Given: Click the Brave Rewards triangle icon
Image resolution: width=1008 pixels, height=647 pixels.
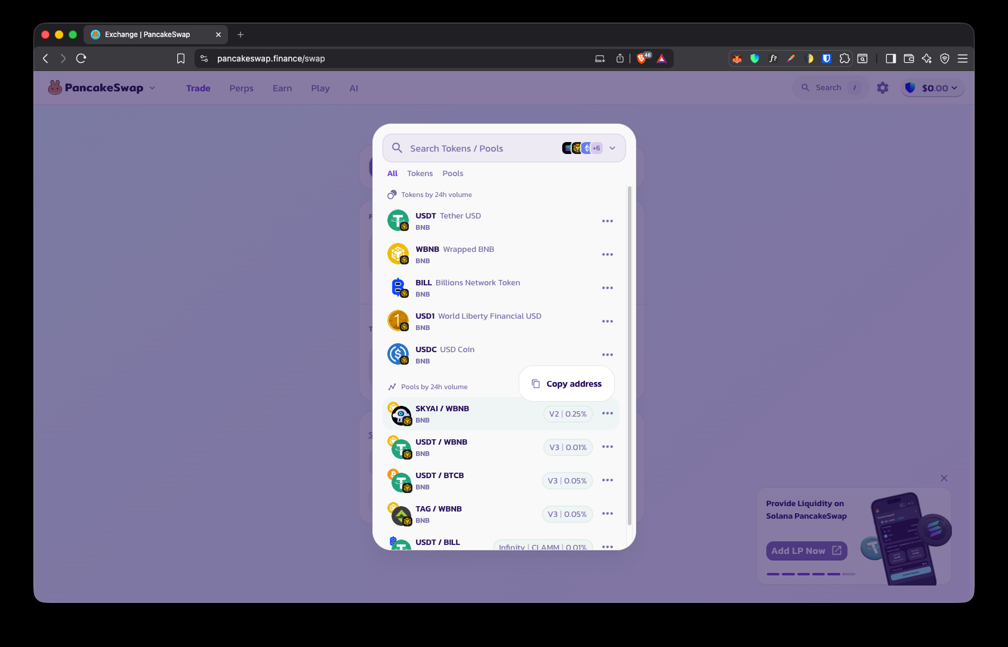Looking at the screenshot, I should pos(662,58).
